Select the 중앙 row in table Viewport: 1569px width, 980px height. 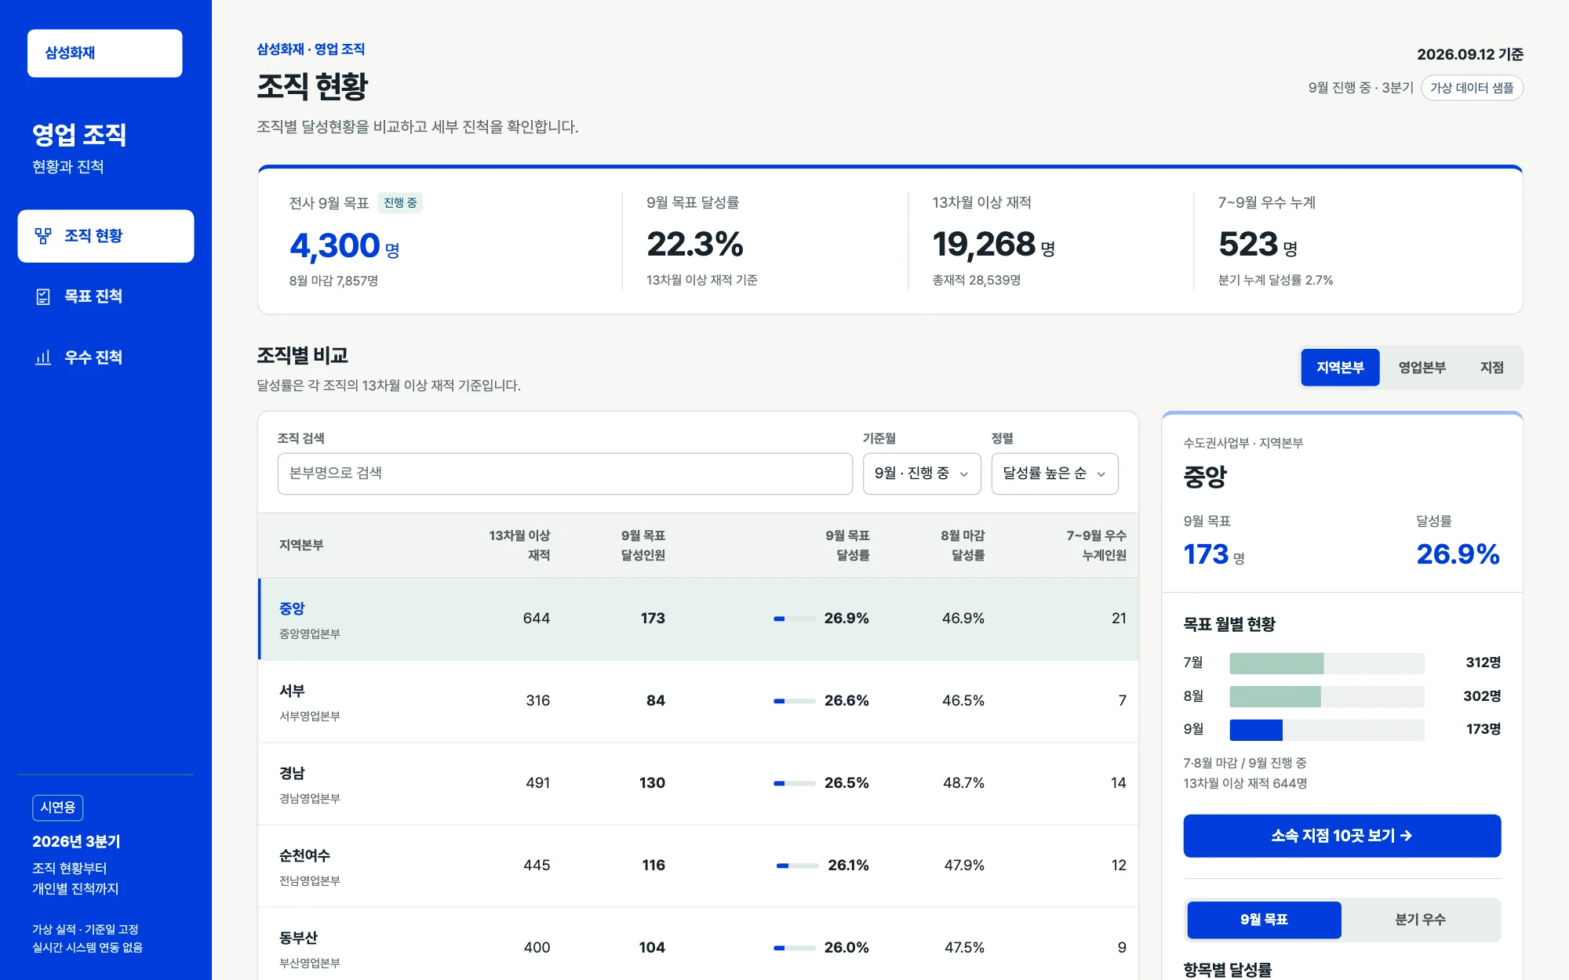(698, 619)
